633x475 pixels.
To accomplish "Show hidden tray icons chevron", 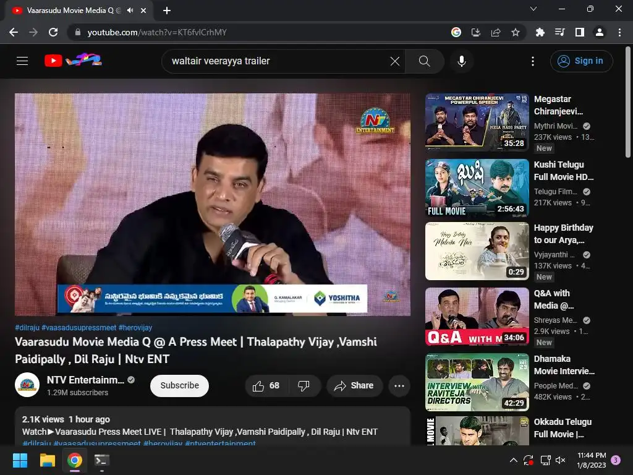I will pos(514,460).
